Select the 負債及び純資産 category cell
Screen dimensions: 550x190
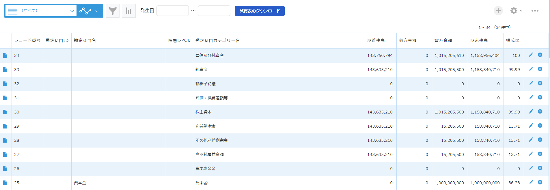coord(279,55)
